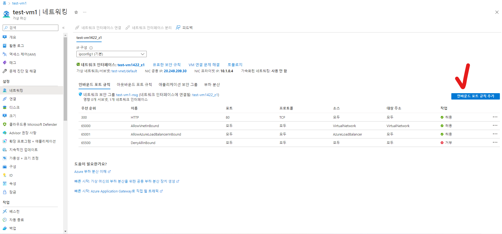Image resolution: width=502 pixels, height=234 pixels.
Task: Click the 자동 종료 clock icon
Action: [5, 220]
